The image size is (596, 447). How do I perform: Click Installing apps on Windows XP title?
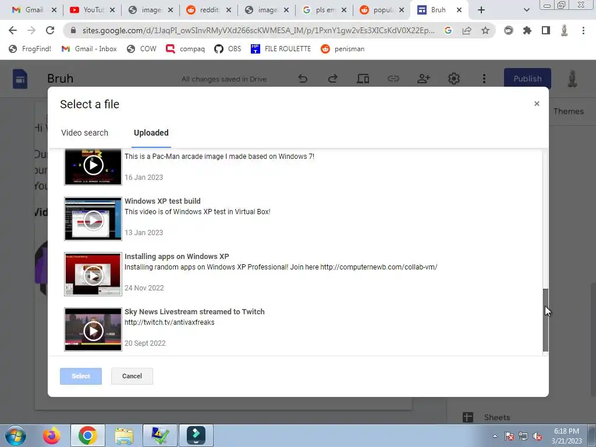coord(177,256)
